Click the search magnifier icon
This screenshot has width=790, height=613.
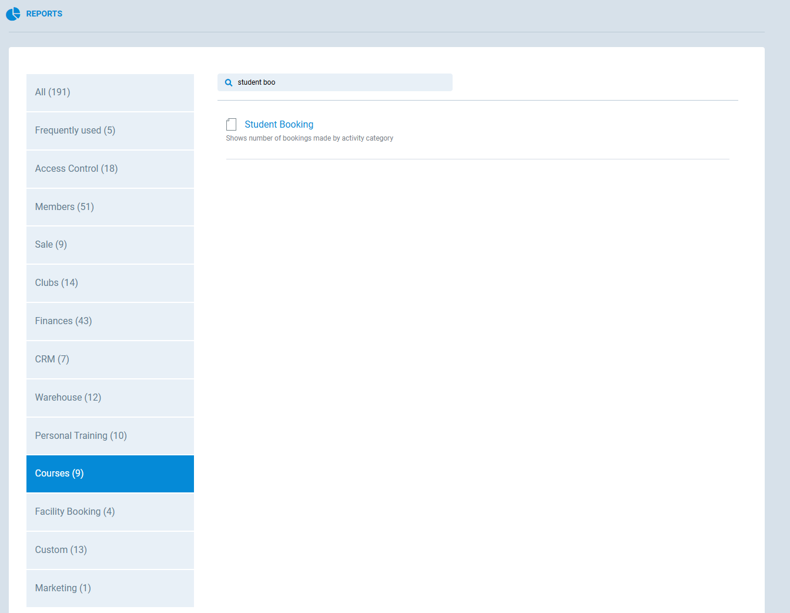click(x=229, y=83)
